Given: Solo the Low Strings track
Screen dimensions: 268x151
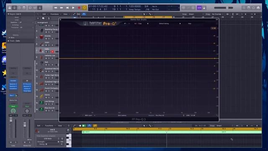Looking at the screenshot, I should 49,104.
